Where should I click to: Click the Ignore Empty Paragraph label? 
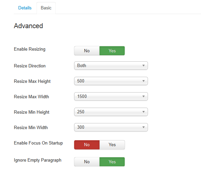coord(38,160)
